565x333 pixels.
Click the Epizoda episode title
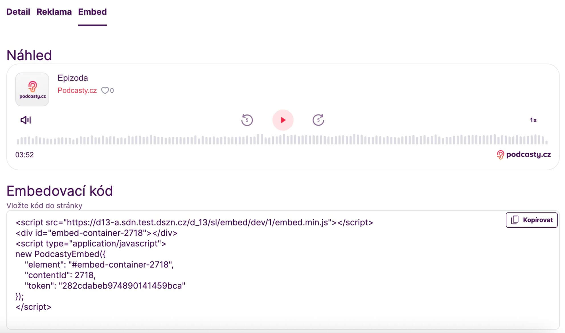pyautogui.click(x=73, y=78)
